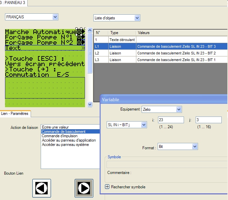
Task: Click the left arrow Bouton Lien icon
Action: 42,188
